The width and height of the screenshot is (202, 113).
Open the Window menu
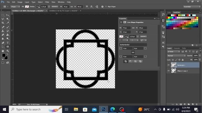click(x=61, y=2)
